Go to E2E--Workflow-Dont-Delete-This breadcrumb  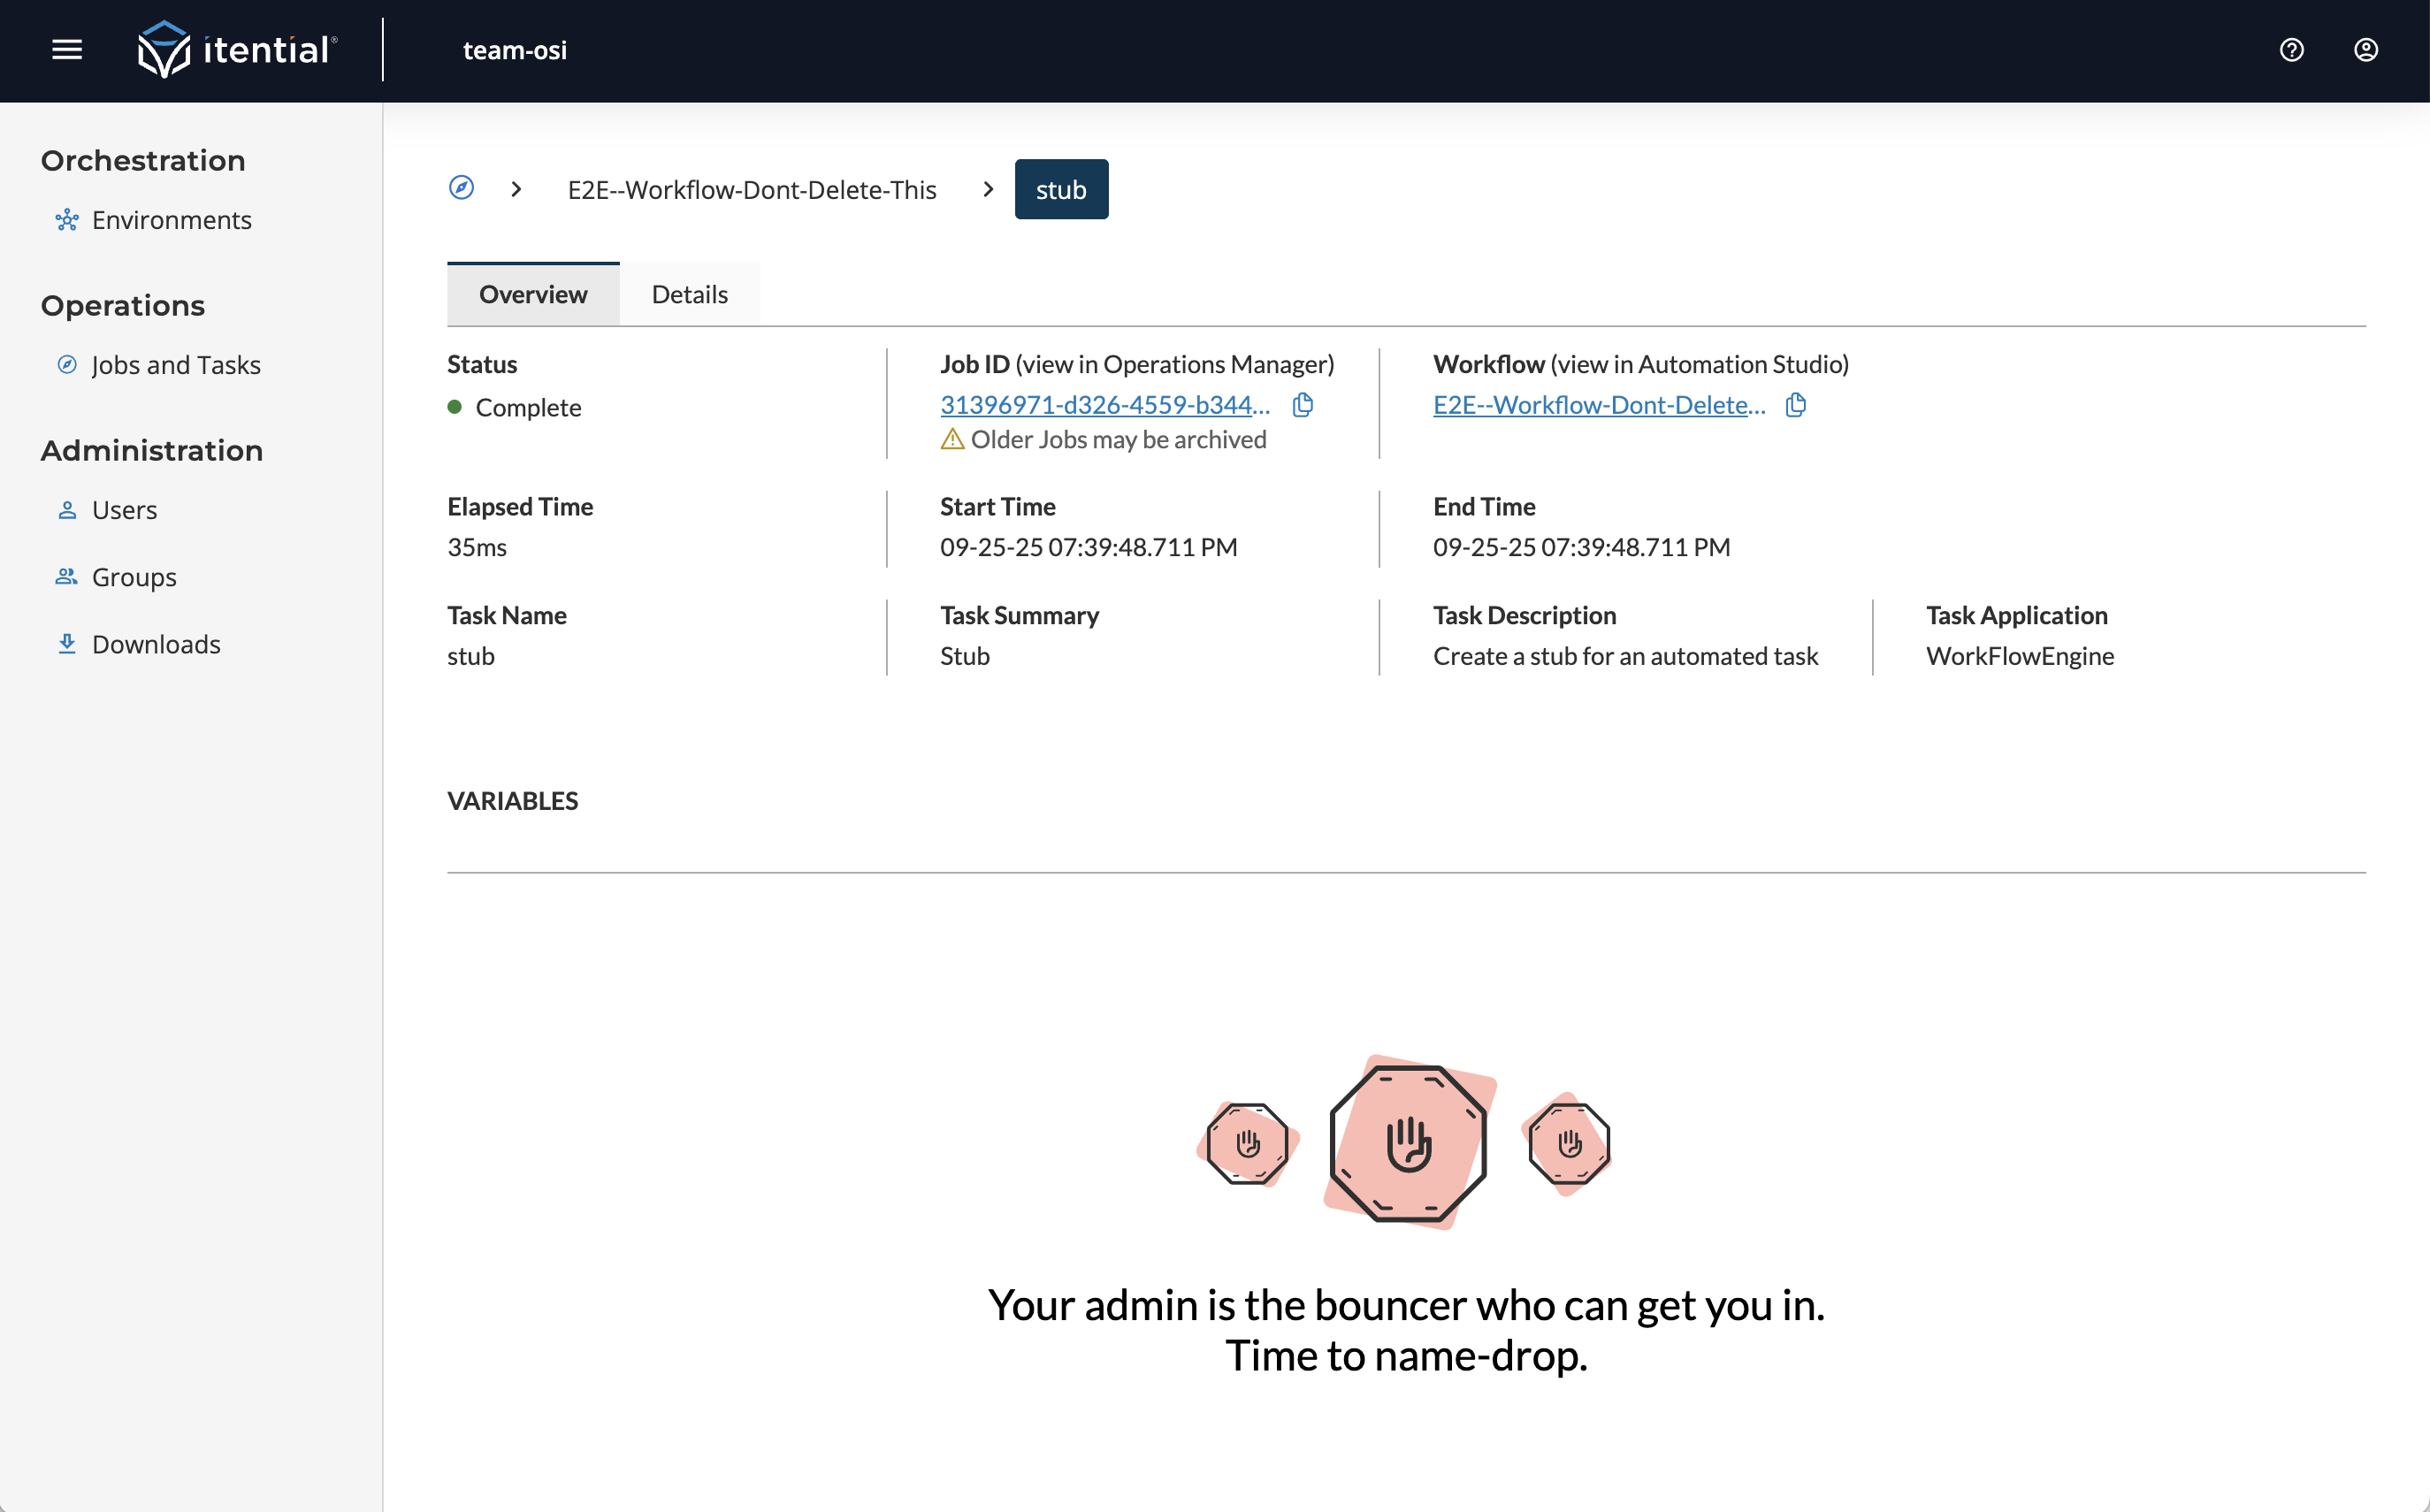click(752, 190)
